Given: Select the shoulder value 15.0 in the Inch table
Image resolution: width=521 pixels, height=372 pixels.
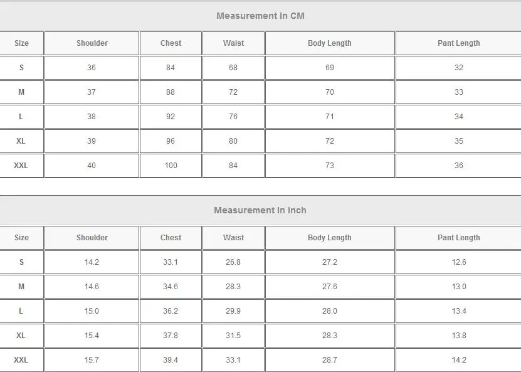Looking at the screenshot, I should 92,311.
